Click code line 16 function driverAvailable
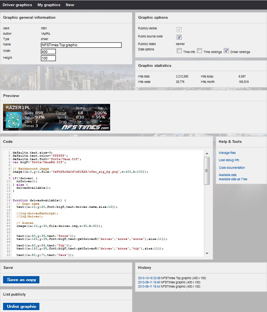Viewport: 267px width, 312px height. [x=39, y=200]
